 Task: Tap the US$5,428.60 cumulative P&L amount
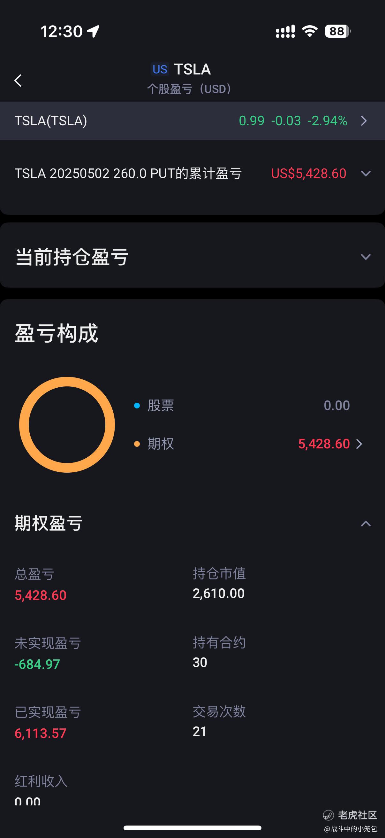pyautogui.click(x=309, y=174)
